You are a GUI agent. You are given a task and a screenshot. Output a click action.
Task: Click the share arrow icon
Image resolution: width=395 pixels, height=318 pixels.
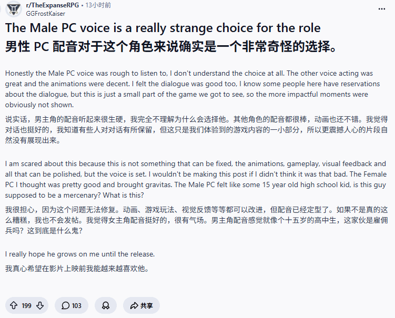(x=133, y=305)
